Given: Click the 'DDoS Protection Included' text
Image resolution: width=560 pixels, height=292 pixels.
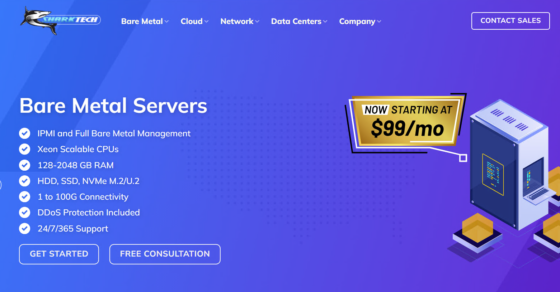Looking at the screenshot, I should tap(89, 213).
